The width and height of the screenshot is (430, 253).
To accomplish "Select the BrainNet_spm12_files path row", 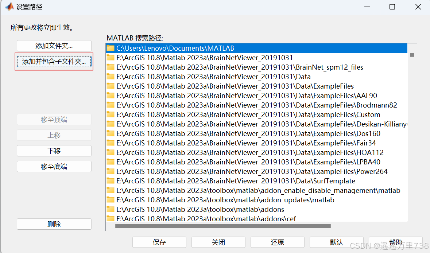I will [256, 67].
